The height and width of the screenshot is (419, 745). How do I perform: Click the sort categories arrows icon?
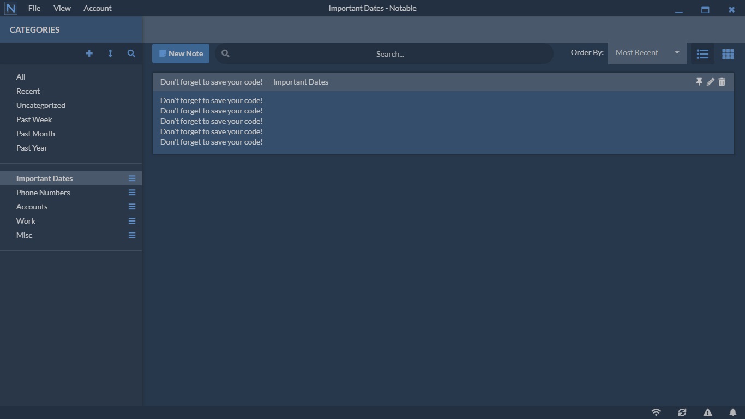coord(110,53)
